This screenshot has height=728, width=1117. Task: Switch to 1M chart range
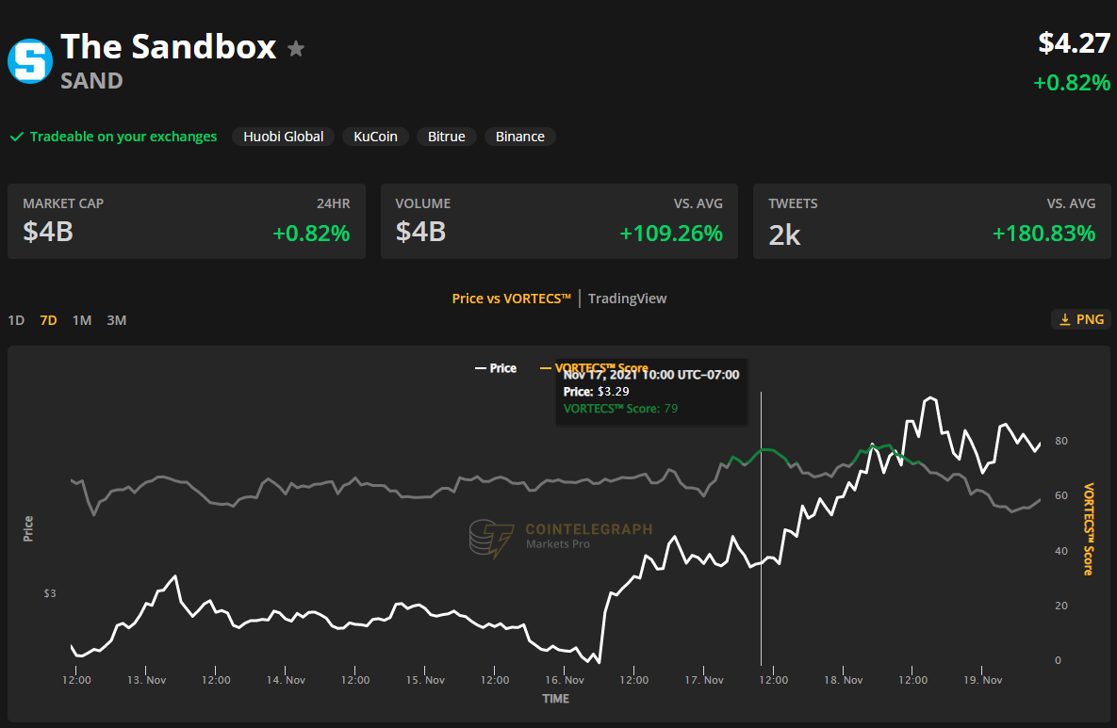pos(82,320)
